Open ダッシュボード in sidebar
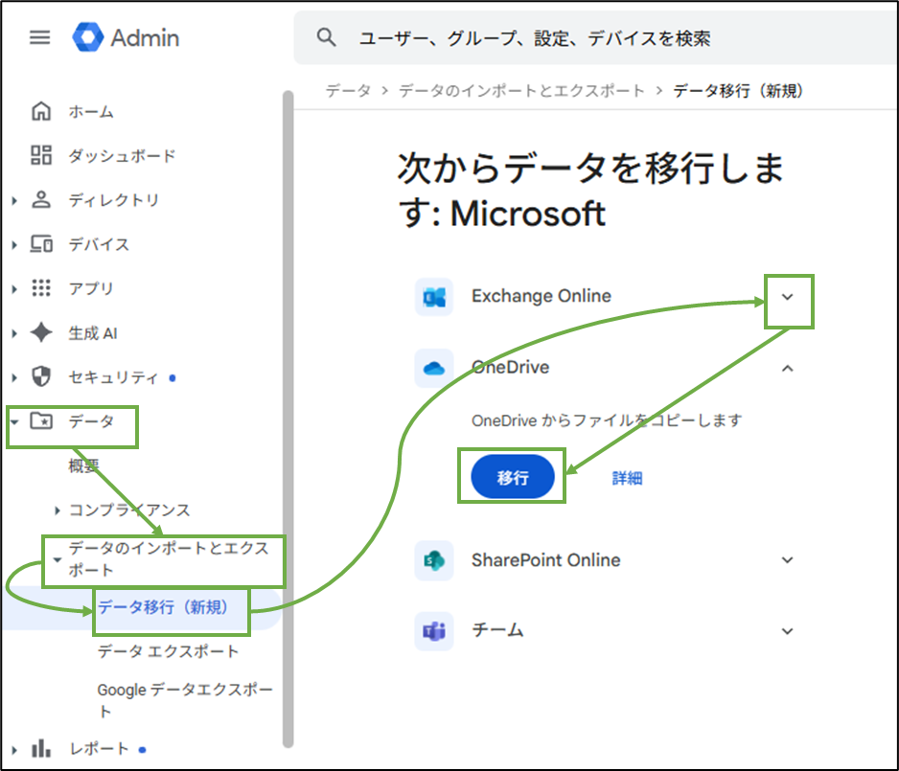This screenshot has width=899, height=771. click(122, 156)
